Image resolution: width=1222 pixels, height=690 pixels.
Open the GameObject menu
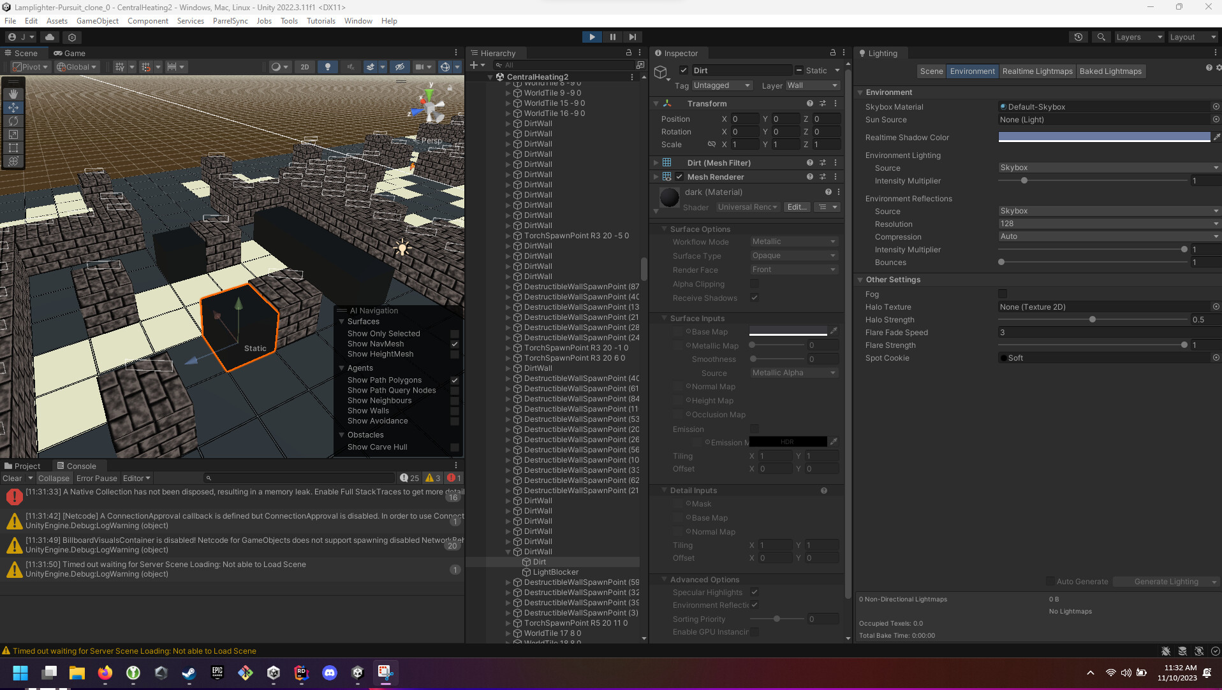coord(97,20)
